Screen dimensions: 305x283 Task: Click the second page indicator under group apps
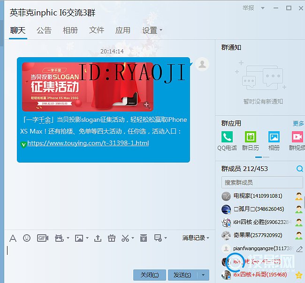(x=266, y=157)
